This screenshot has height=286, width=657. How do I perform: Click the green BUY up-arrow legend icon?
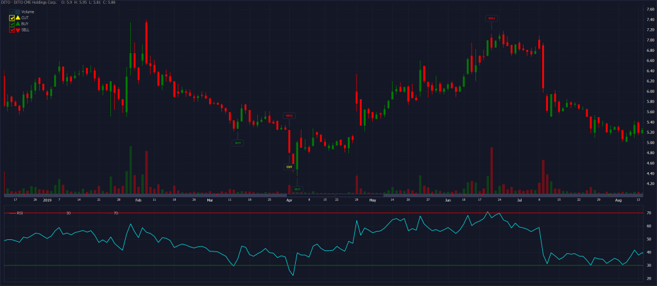coord(17,24)
